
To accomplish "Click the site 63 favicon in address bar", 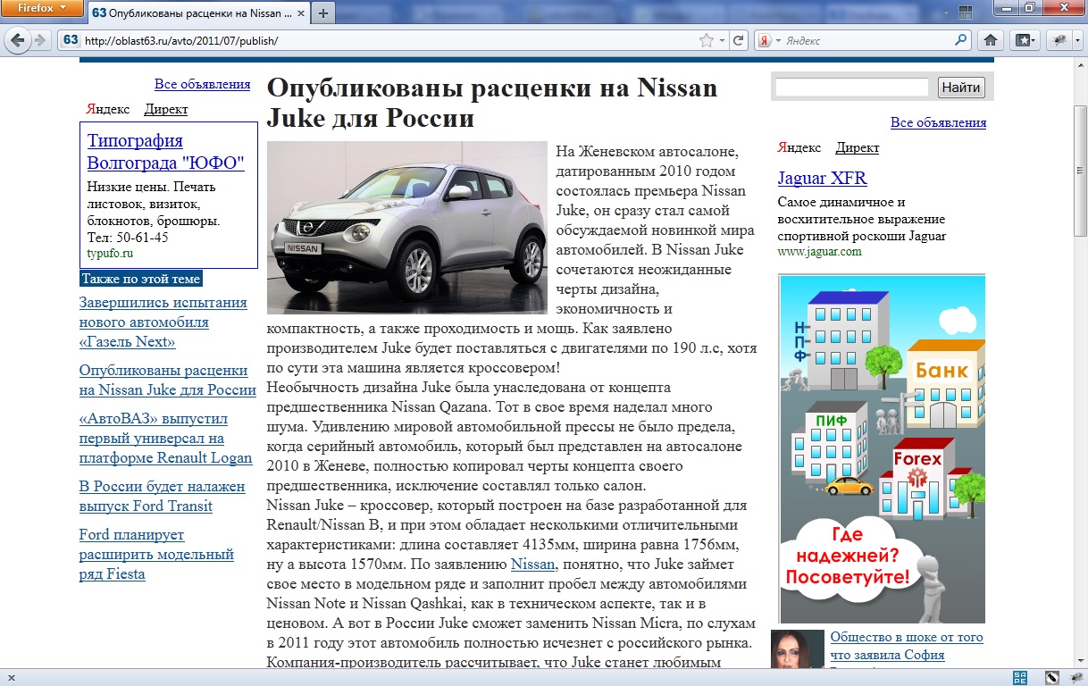I will pyautogui.click(x=71, y=40).
